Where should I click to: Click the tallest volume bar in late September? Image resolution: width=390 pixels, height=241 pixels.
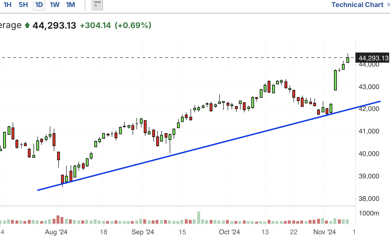199,217
